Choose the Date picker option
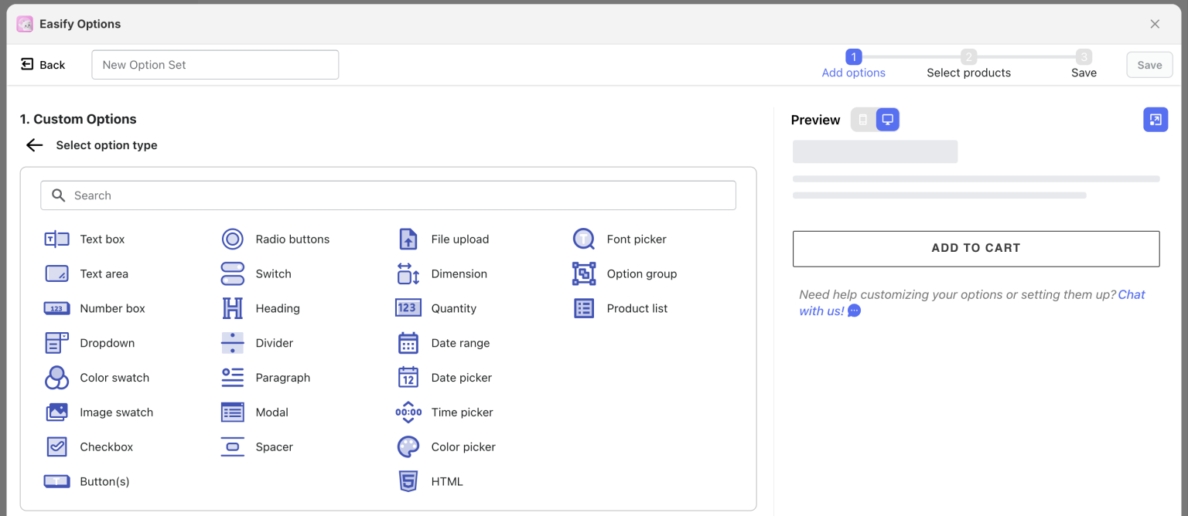Viewport: 1188px width, 516px height. click(x=461, y=378)
